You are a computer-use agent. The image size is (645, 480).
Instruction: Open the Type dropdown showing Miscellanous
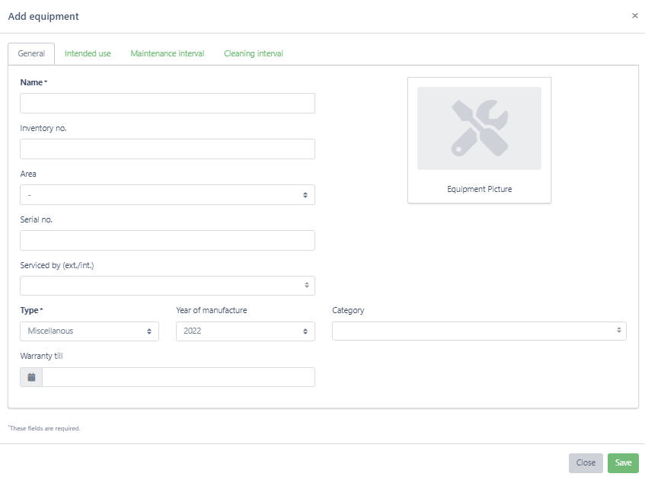(x=89, y=331)
